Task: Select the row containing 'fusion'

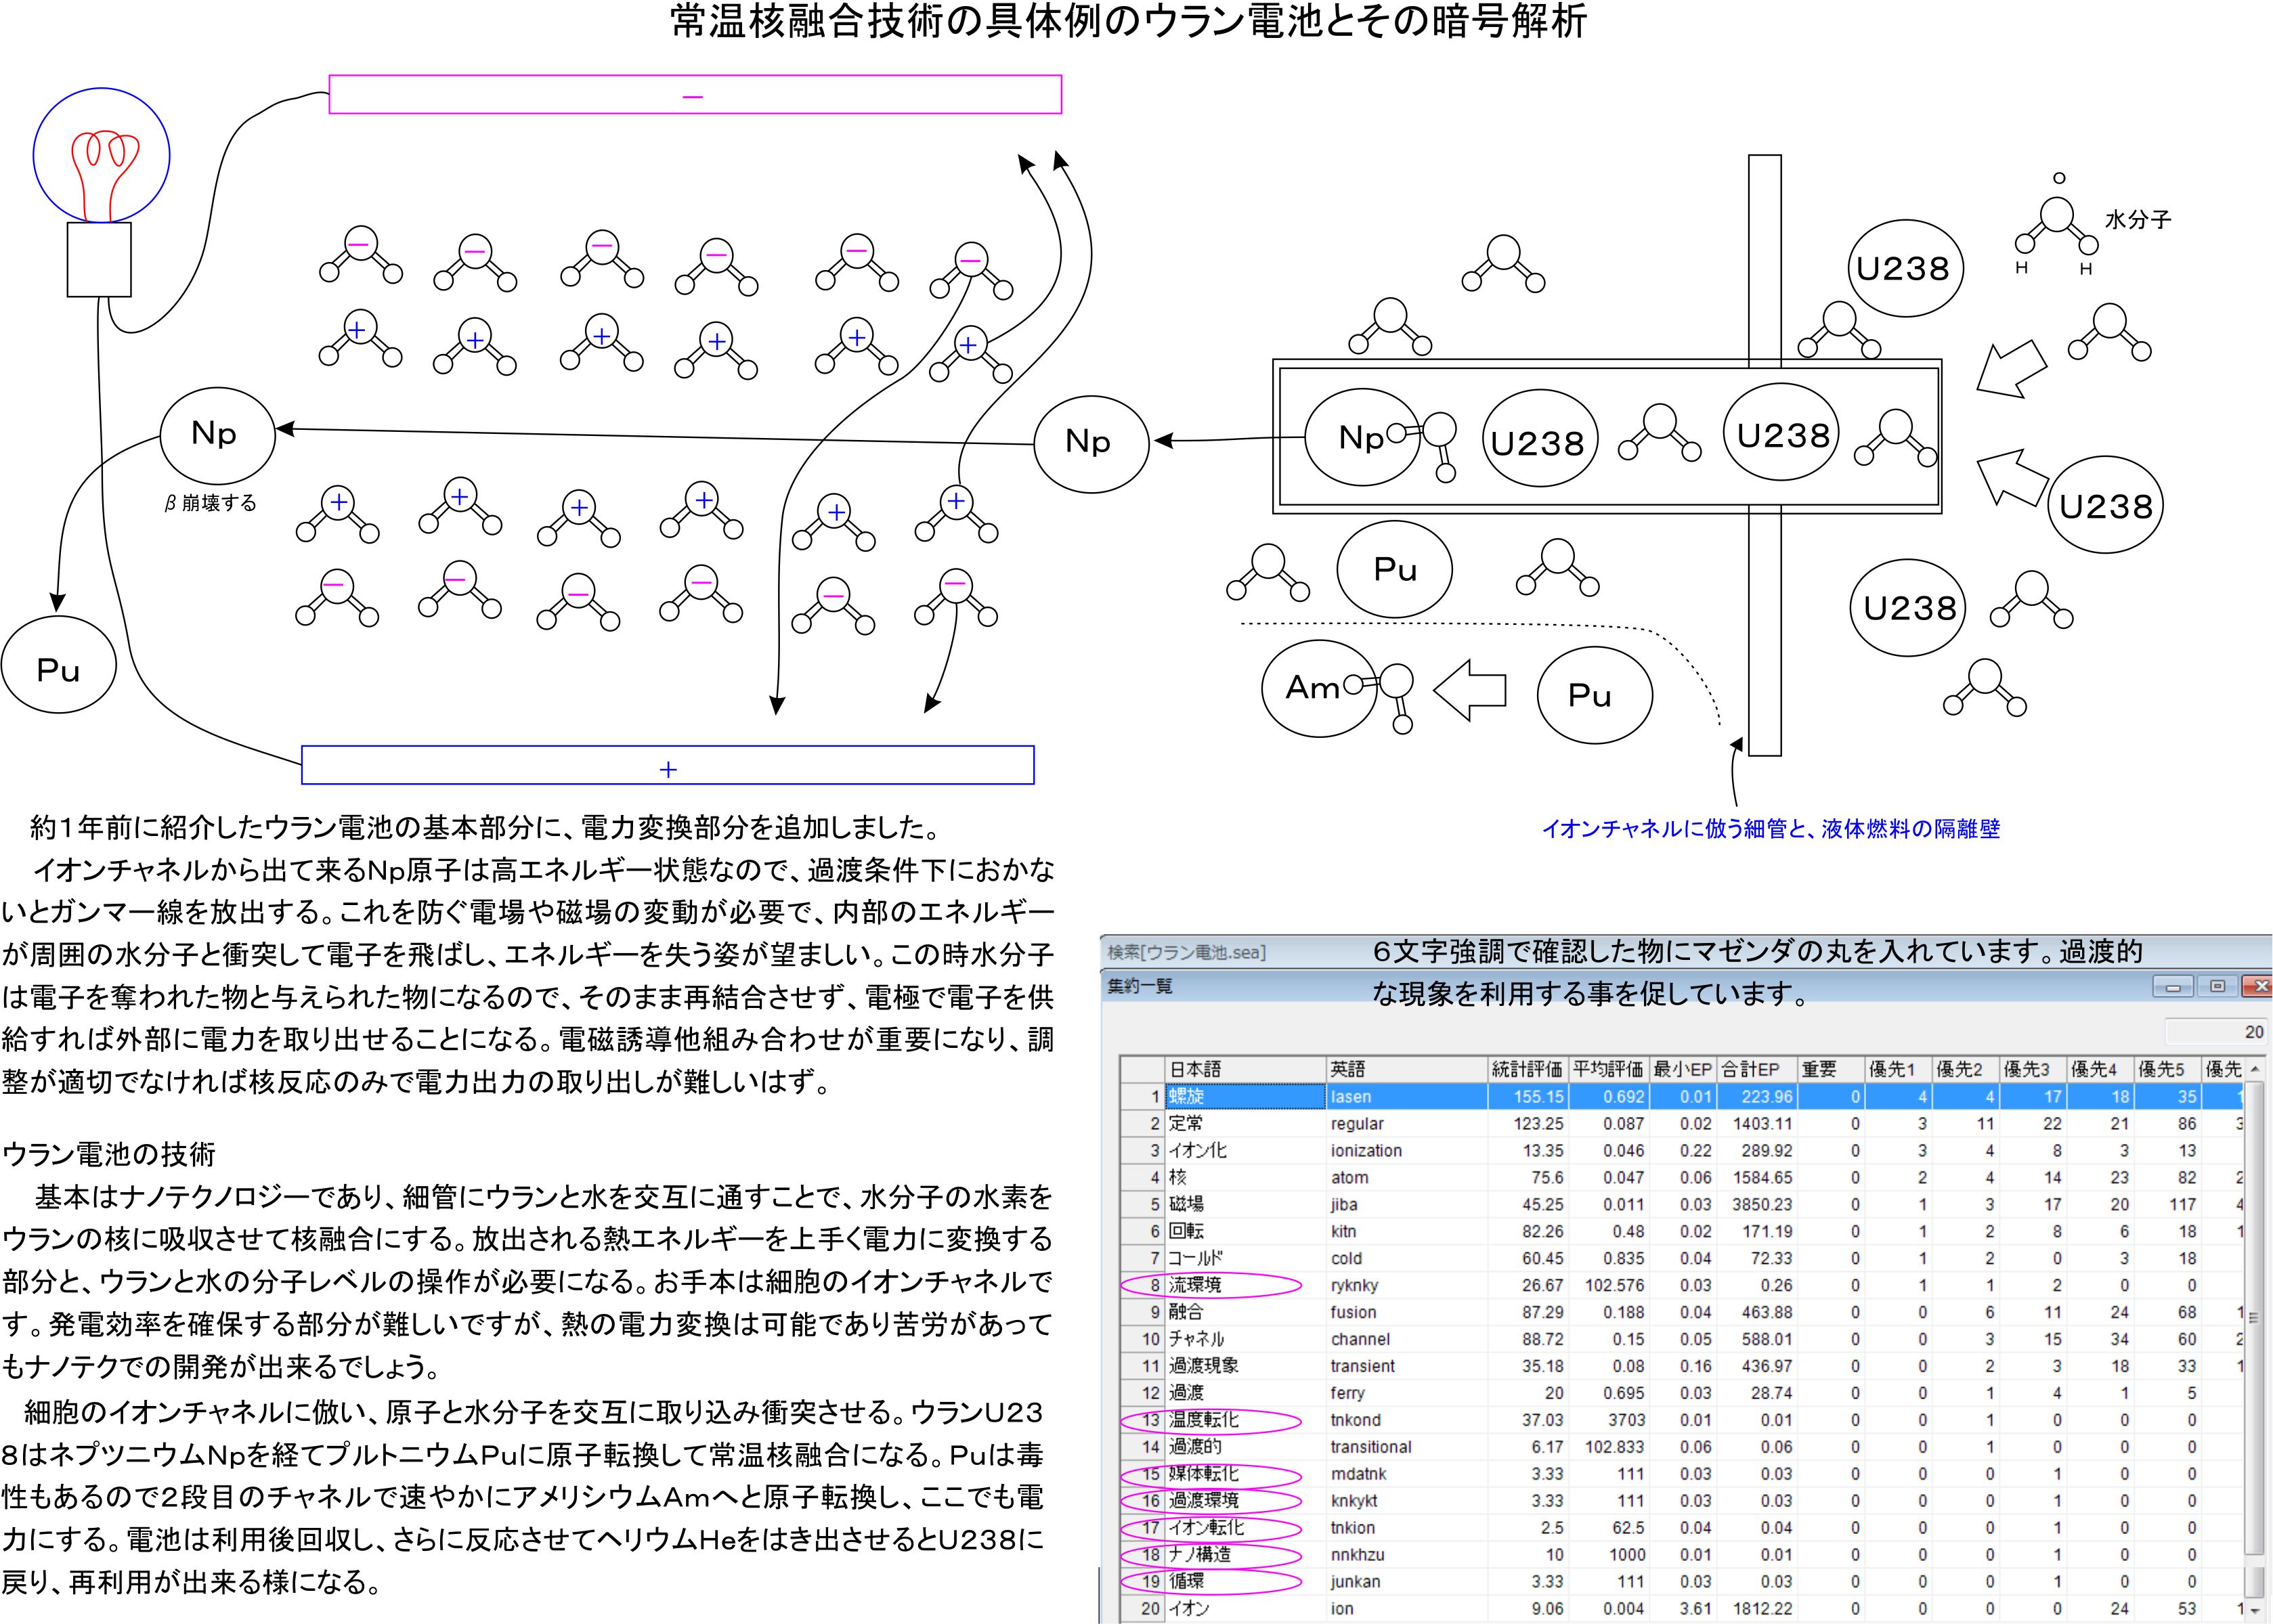Action: (x=1354, y=1312)
